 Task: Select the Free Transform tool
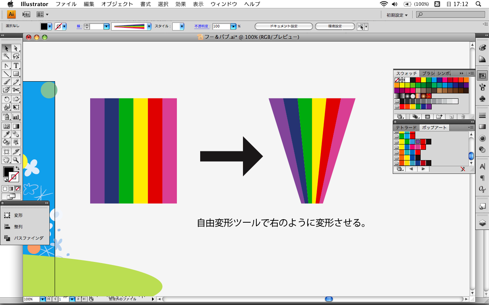16,107
